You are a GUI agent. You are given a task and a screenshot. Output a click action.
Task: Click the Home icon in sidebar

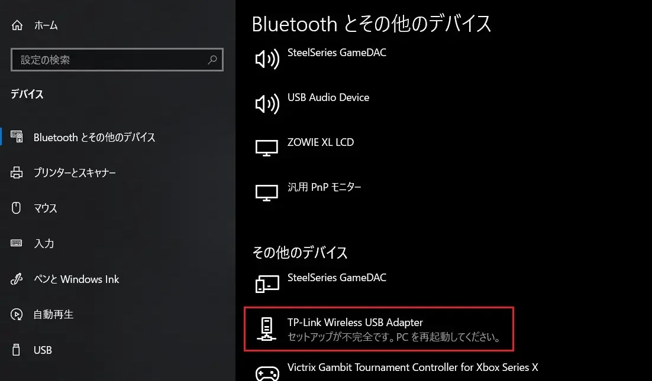[17, 25]
